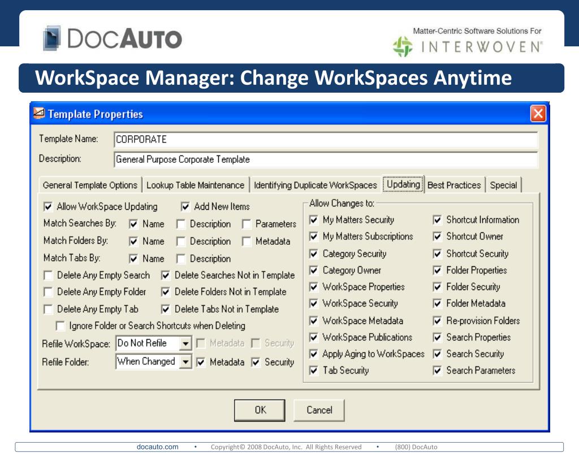Switch to the Special tab
The height and width of the screenshot is (463, 579).
pyautogui.click(x=504, y=185)
